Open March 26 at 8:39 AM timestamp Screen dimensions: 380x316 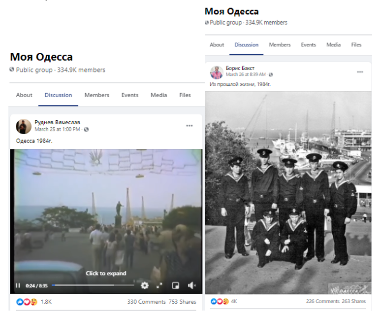click(246, 74)
